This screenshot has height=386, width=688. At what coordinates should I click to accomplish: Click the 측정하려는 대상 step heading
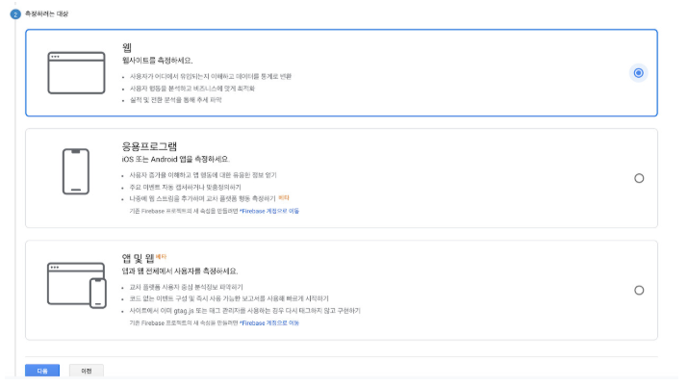(46, 14)
